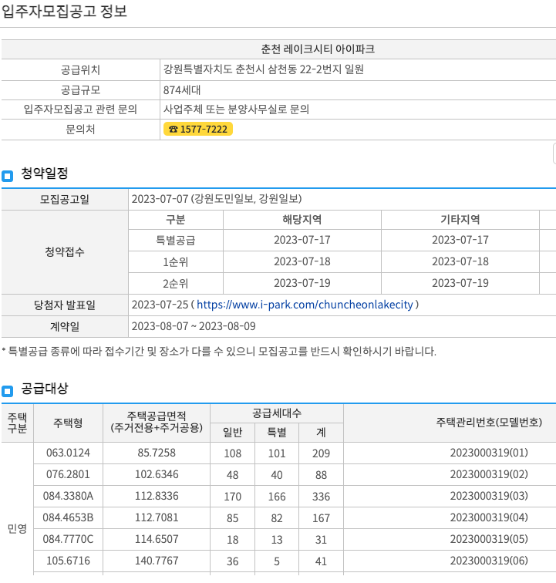Click special supply count 82
Image resolution: width=556 pixels, height=583 pixels.
(277, 518)
